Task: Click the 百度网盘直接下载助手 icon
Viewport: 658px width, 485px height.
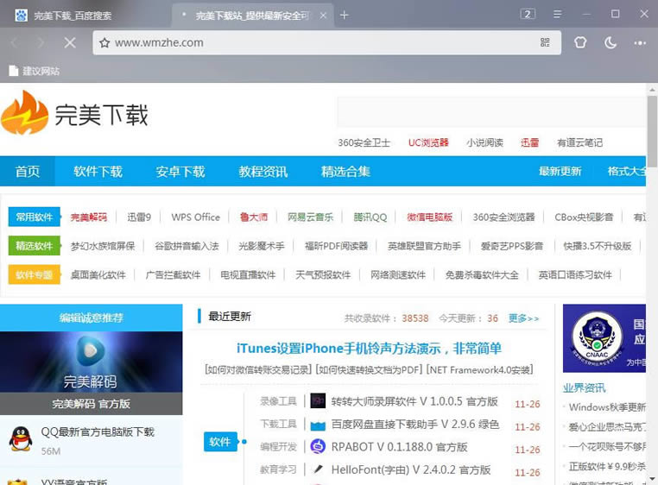Action: tap(318, 425)
